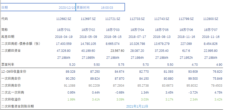Select green premium value 1.99%

71,99
